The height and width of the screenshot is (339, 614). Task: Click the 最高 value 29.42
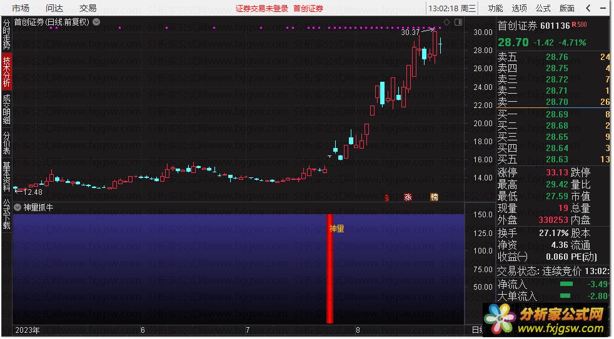click(x=557, y=184)
